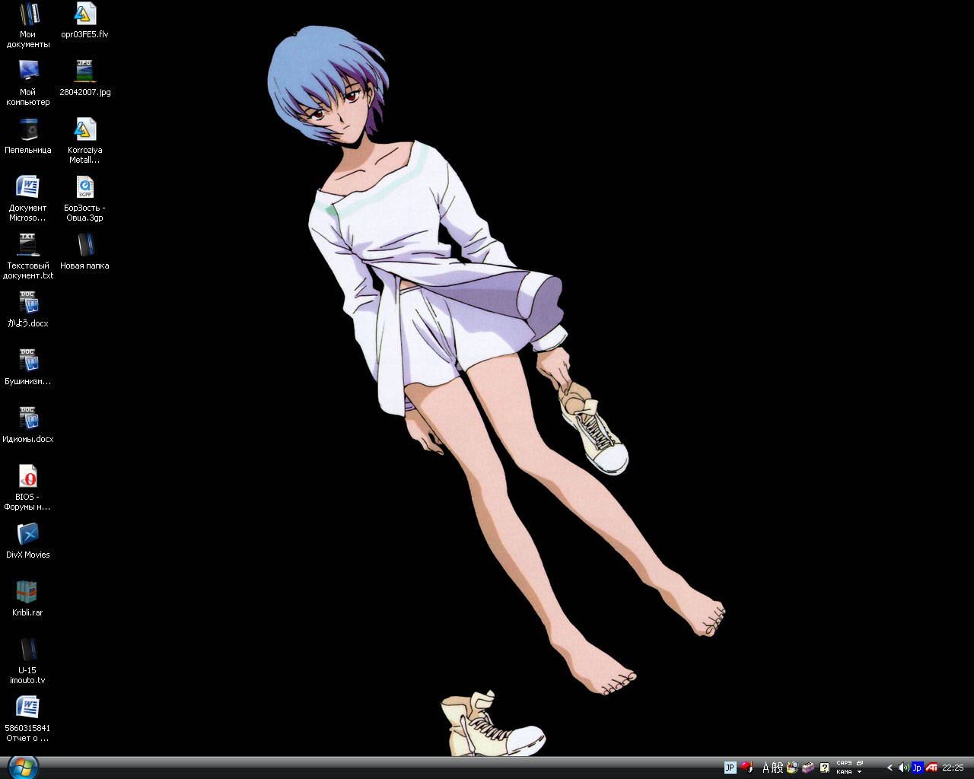Screen dimensions: 974x779
Task: Select the 28042007.jpg image file
Action: click(x=84, y=78)
